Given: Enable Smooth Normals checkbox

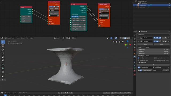Looking at the screenshot, I should click(x=155, y=58).
